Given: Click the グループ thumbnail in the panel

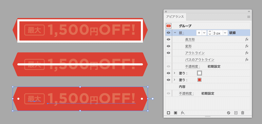Looking at the screenshot, I should point(168,26).
